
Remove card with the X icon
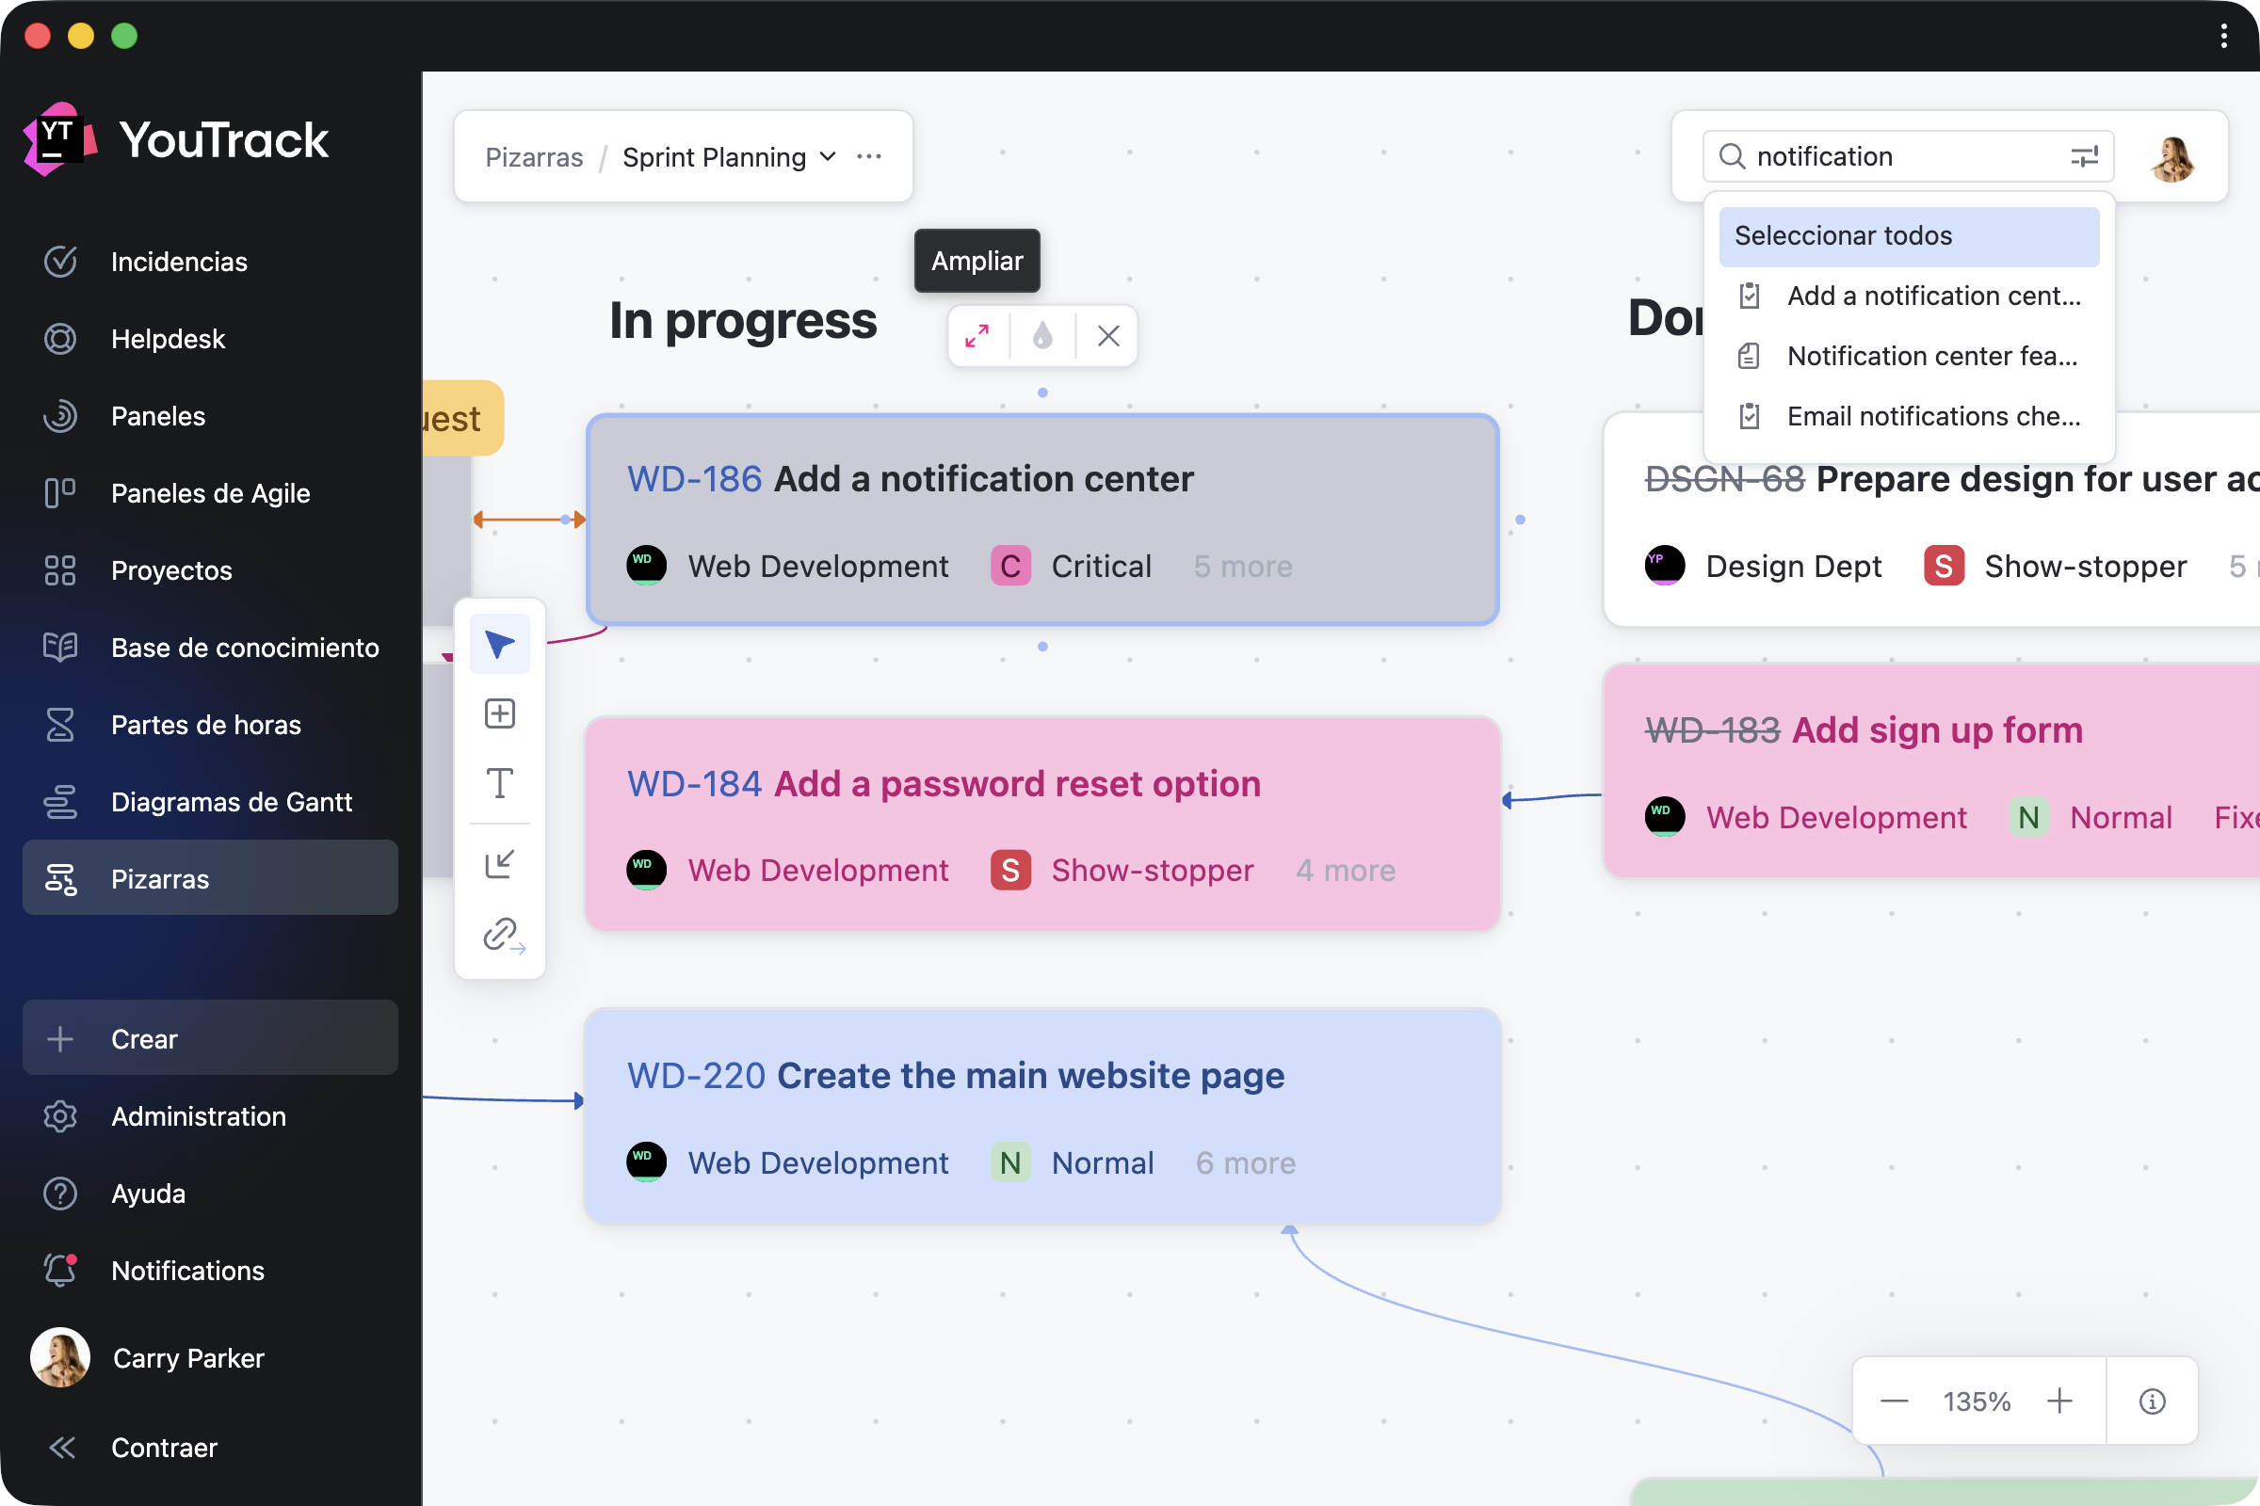pyautogui.click(x=1108, y=336)
